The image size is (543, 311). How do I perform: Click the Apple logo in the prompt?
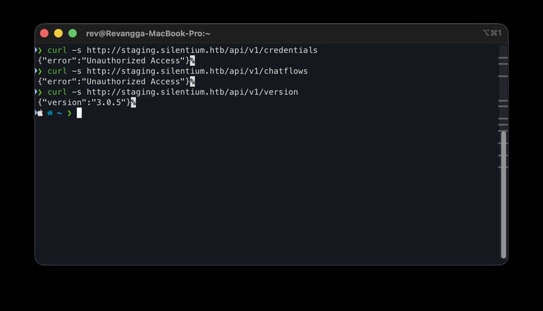coord(40,113)
